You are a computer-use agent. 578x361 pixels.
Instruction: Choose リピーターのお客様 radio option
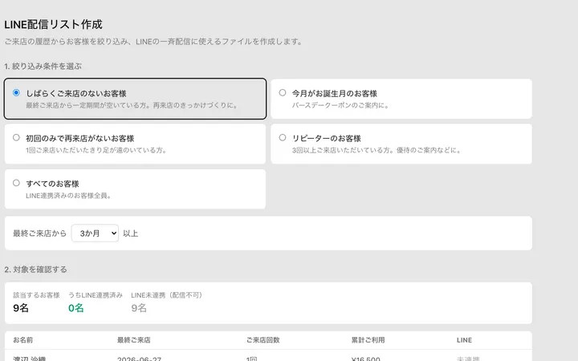click(x=283, y=137)
